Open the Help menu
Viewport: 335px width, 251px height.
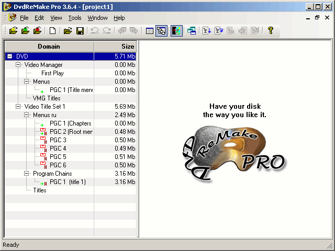pyautogui.click(x=119, y=18)
